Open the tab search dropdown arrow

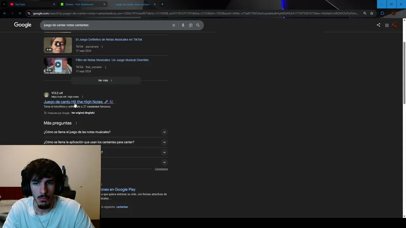tap(4, 4)
